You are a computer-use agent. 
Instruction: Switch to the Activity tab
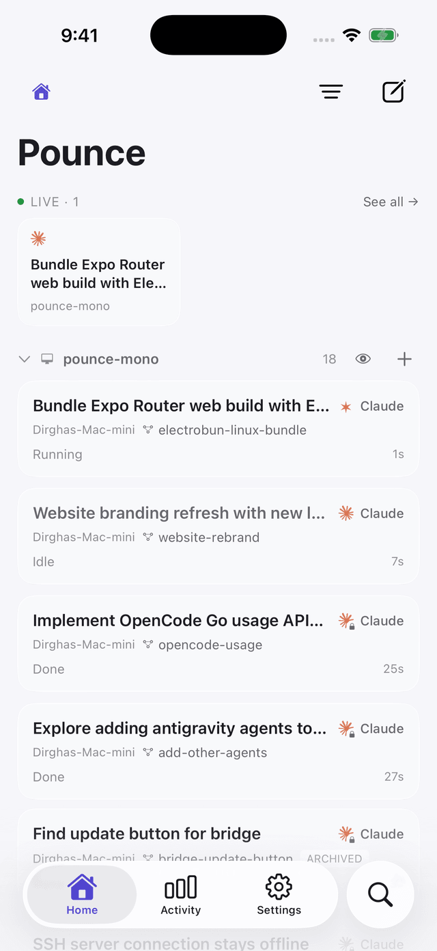pos(181,894)
